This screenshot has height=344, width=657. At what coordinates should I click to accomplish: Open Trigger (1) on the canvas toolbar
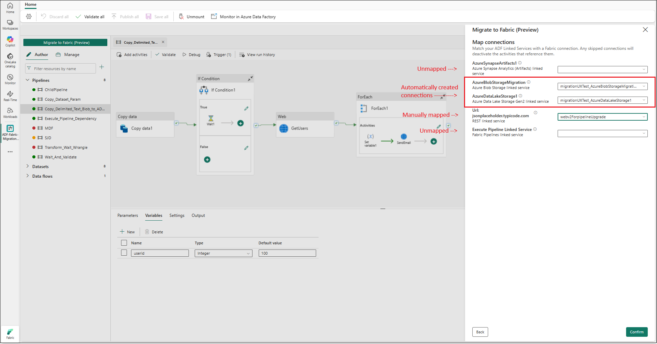[x=219, y=55]
